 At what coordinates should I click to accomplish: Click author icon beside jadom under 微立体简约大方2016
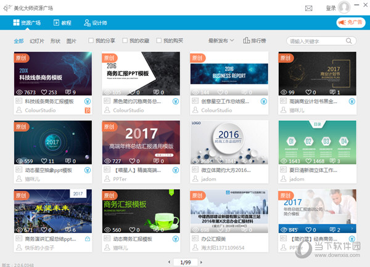click(195, 179)
